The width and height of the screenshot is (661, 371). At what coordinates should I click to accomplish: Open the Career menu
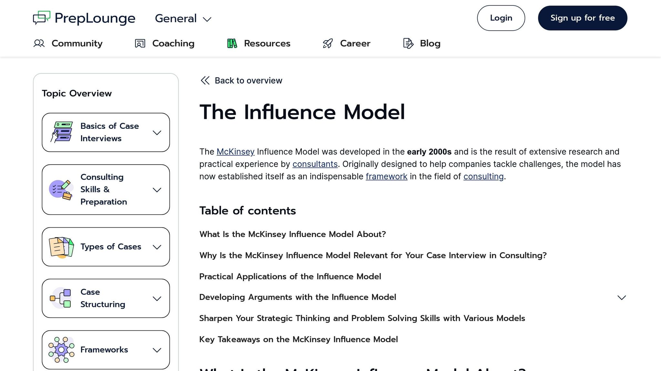point(346,43)
